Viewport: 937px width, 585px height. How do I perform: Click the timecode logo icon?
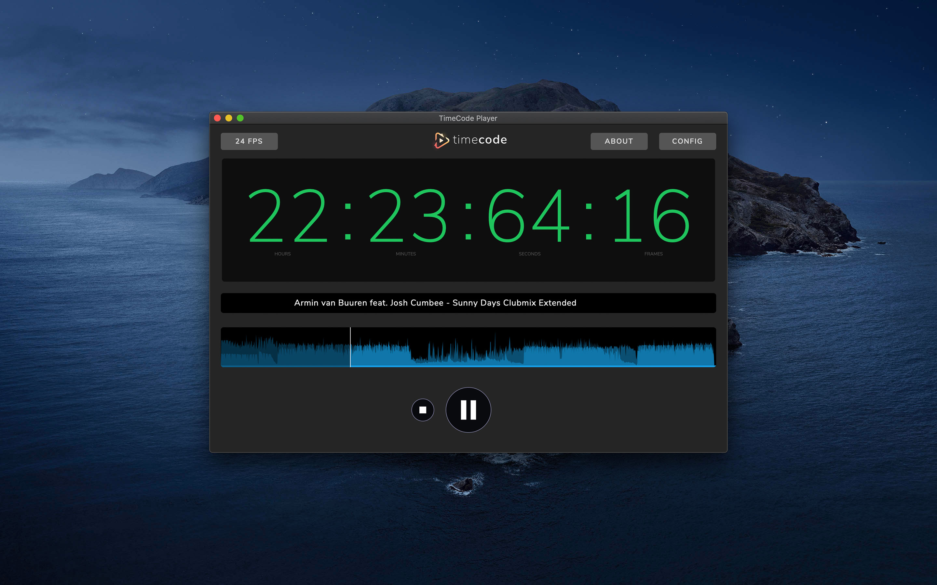pos(441,140)
